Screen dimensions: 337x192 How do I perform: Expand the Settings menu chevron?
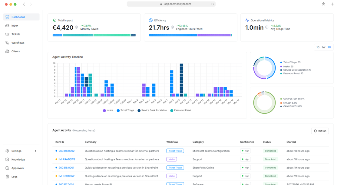[35, 151]
